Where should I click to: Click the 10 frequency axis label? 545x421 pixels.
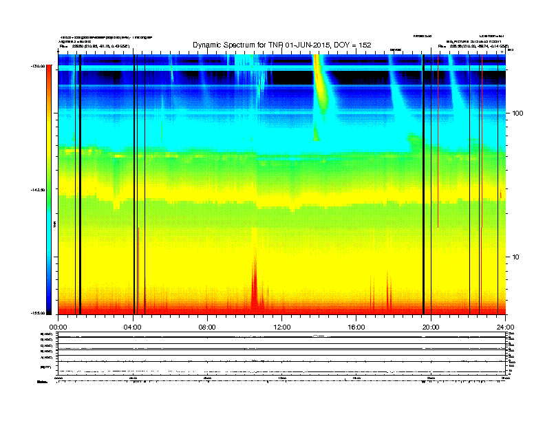click(516, 257)
